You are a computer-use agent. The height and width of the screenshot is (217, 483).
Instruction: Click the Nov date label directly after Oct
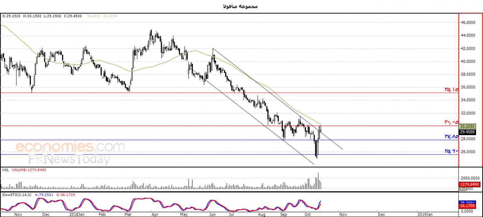coord(342,214)
